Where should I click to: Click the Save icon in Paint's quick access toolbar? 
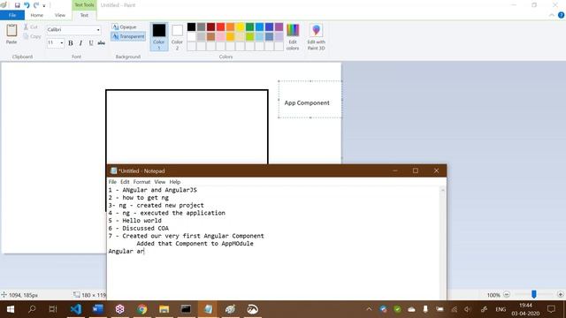17,5
